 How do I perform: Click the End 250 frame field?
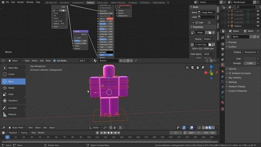point(209,133)
